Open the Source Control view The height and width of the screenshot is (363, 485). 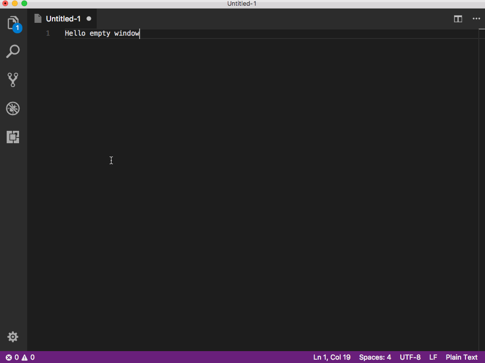[13, 79]
